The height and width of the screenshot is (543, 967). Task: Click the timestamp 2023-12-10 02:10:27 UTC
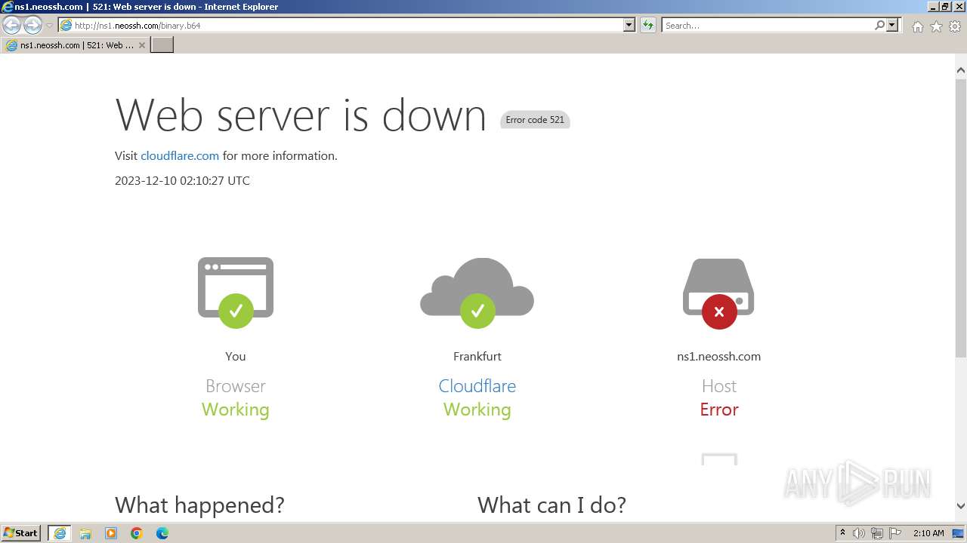pos(182,181)
